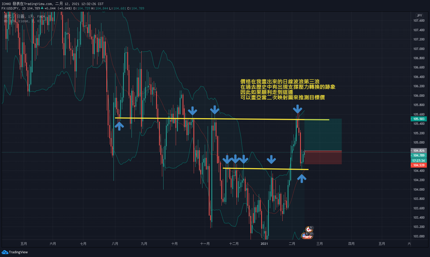Select the 104.826 entry price tag
430x257 pixels.
(419, 151)
